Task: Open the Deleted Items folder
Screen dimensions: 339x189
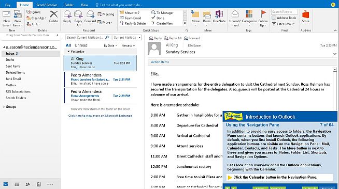Action: click(x=15, y=72)
